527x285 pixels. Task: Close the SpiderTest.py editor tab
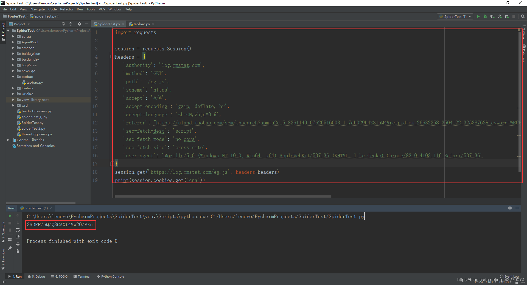(123, 24)
